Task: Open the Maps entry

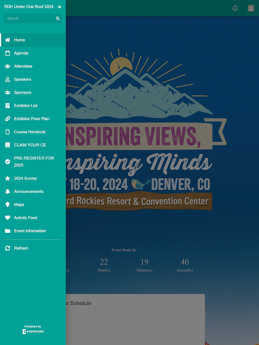Action: (33, 204)
